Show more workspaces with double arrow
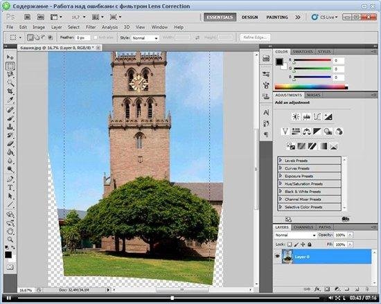This screenshot has height=304, width=381. click(298, 17)
